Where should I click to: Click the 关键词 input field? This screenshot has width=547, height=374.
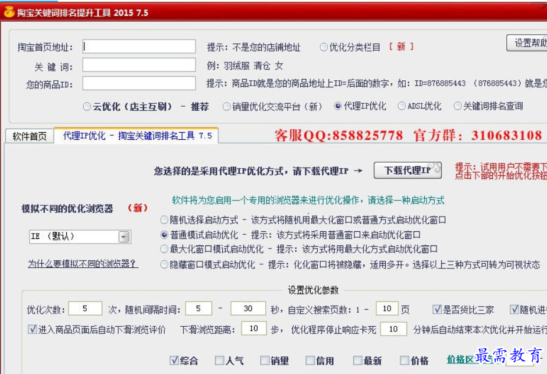139,65
